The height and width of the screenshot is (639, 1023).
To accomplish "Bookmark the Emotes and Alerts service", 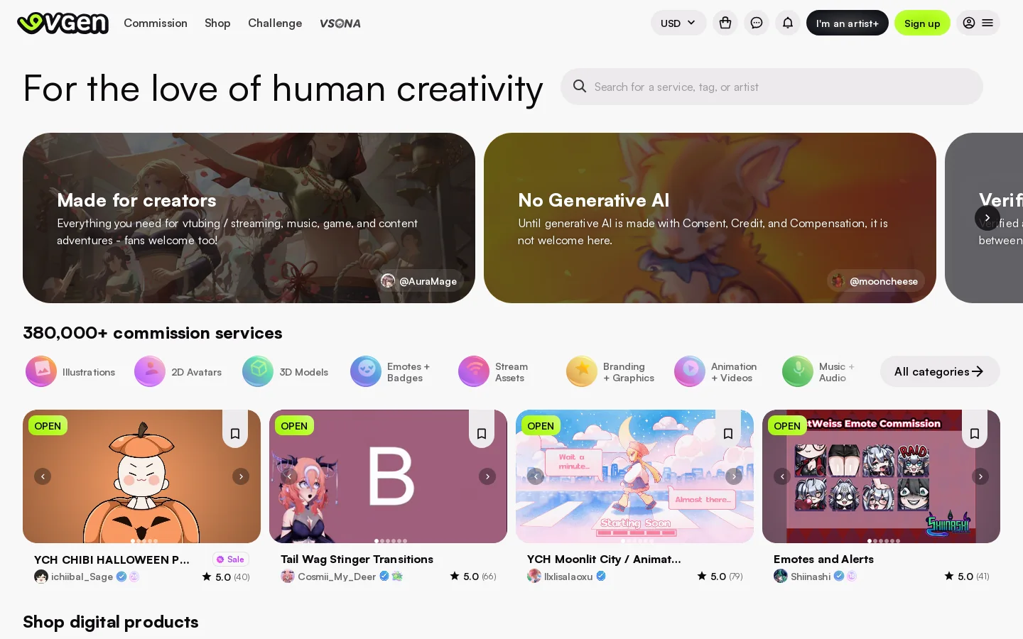I will point(975,433).
